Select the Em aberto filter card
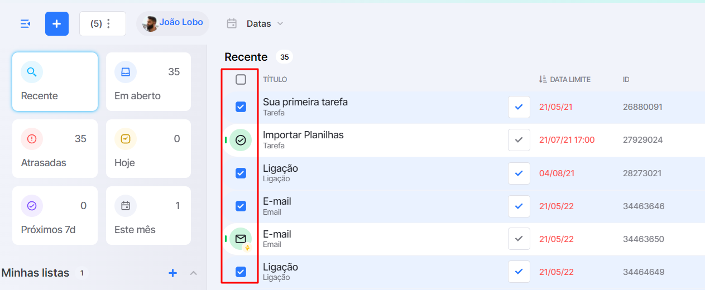 [x=148, y=82]
